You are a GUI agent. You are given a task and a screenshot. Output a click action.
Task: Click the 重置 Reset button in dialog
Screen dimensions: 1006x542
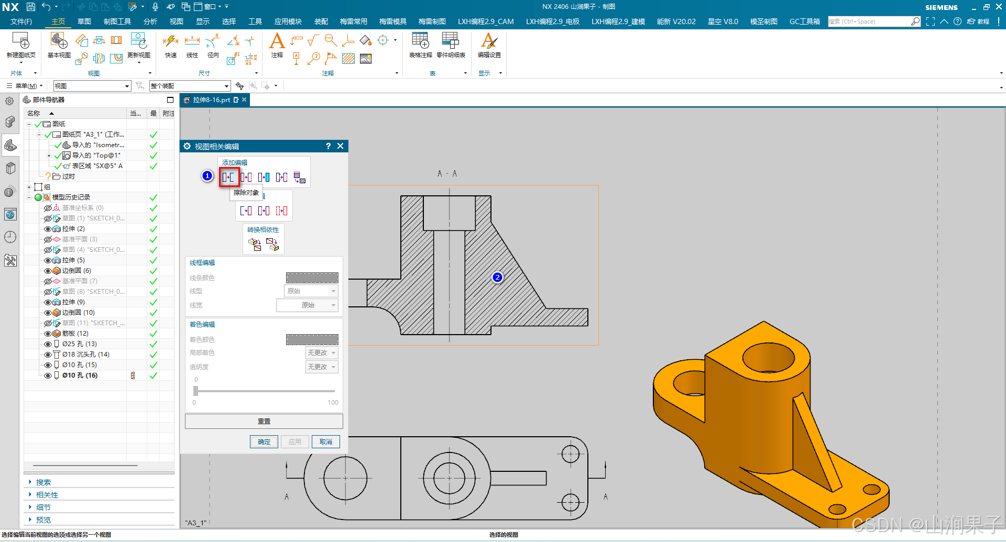point(264,422)
